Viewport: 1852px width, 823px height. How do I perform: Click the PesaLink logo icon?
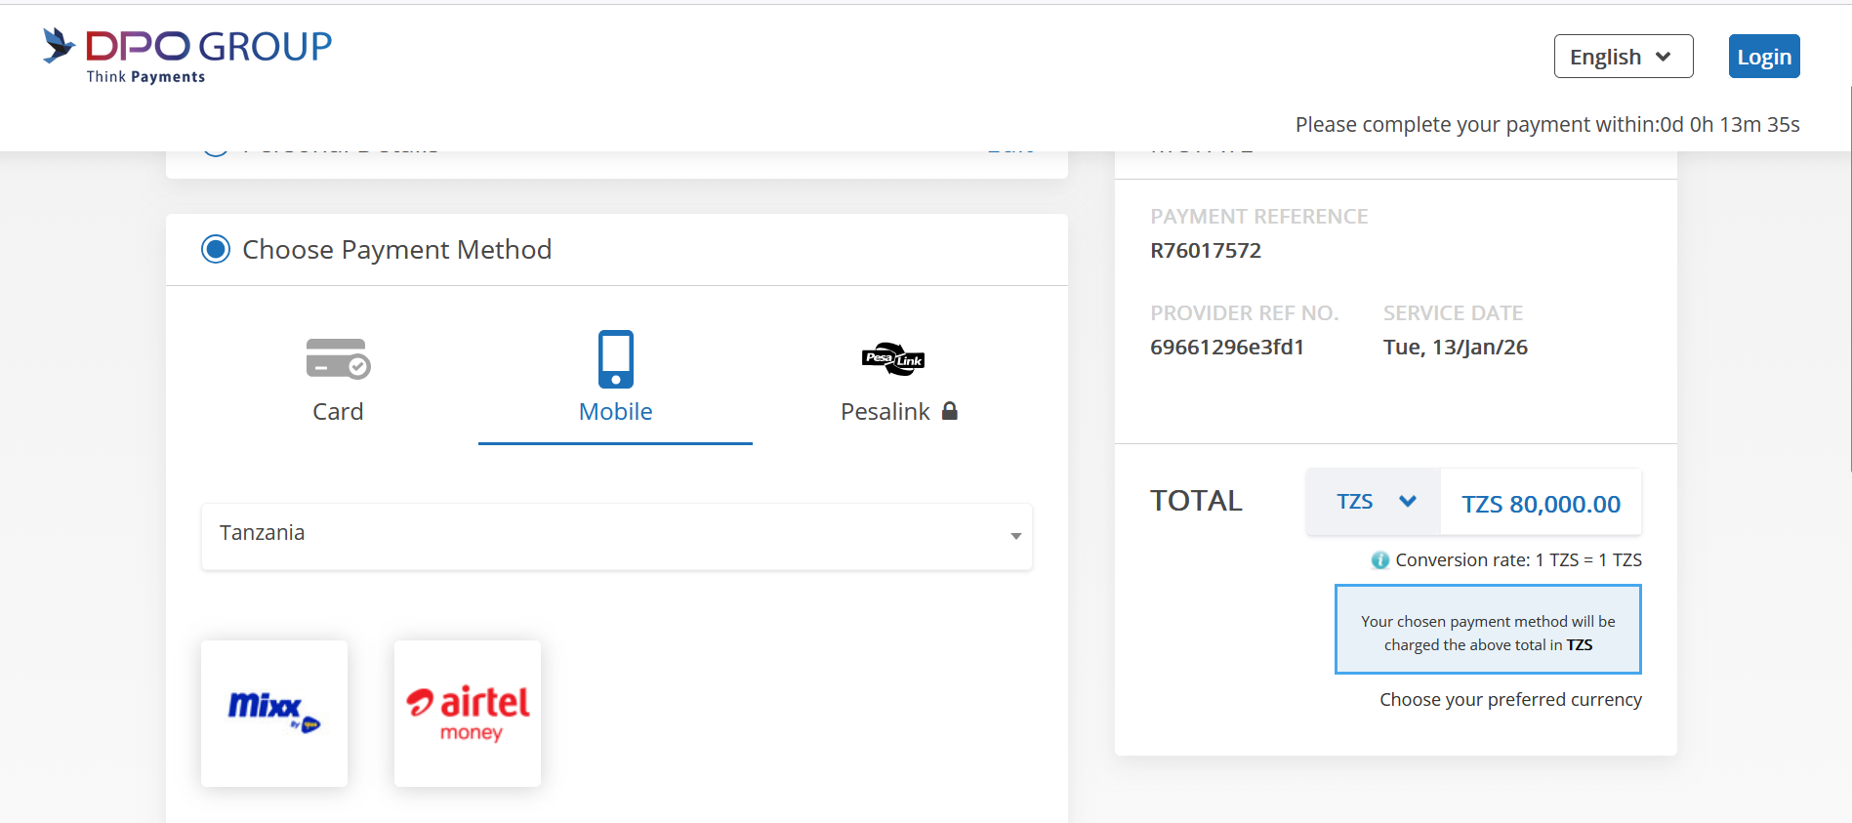[x=892, y=359]
